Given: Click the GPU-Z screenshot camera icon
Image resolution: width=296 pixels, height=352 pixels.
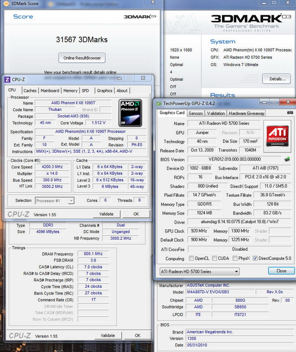Looking at the screenshot, I should [x=290, y=113].
